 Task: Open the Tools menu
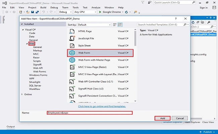75,7
